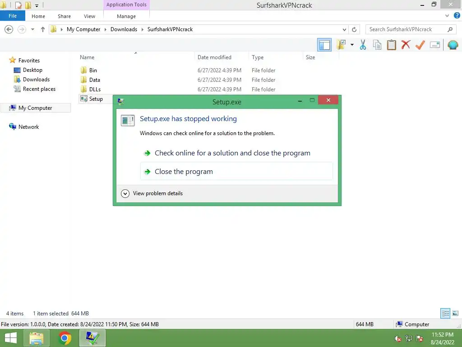Image resolution: width=462 pixels, height=347 pixels.
Task: Refresh the folder with the refresh button
Action: point(354,29)
